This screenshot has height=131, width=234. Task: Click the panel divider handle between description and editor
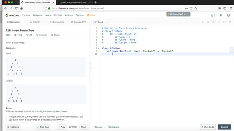click(x=90, y=67)
